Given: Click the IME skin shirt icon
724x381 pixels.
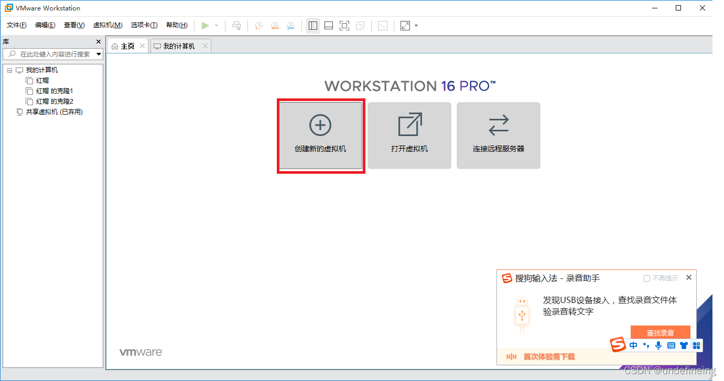Looking at the screenshot, I should coord(684,345).
